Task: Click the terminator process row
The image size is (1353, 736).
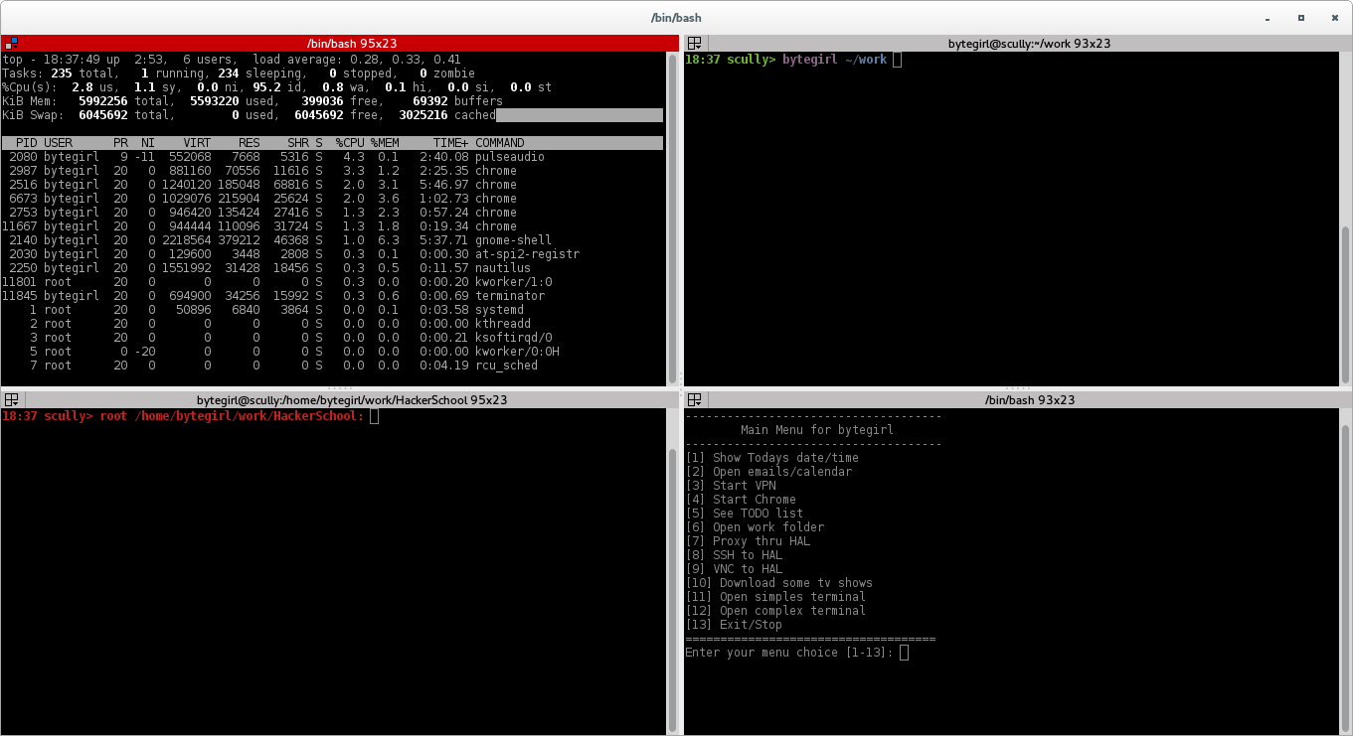Action: click(332, 296)
